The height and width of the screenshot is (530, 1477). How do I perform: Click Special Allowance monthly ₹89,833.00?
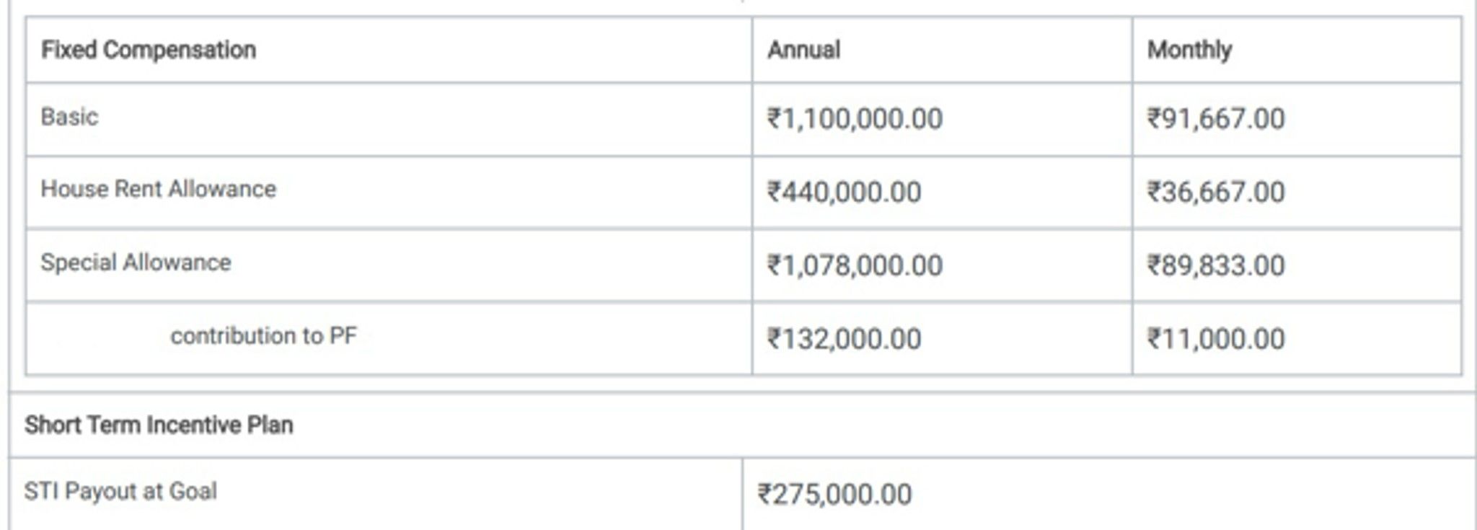pyautogui.click(x=1216, y=266)
